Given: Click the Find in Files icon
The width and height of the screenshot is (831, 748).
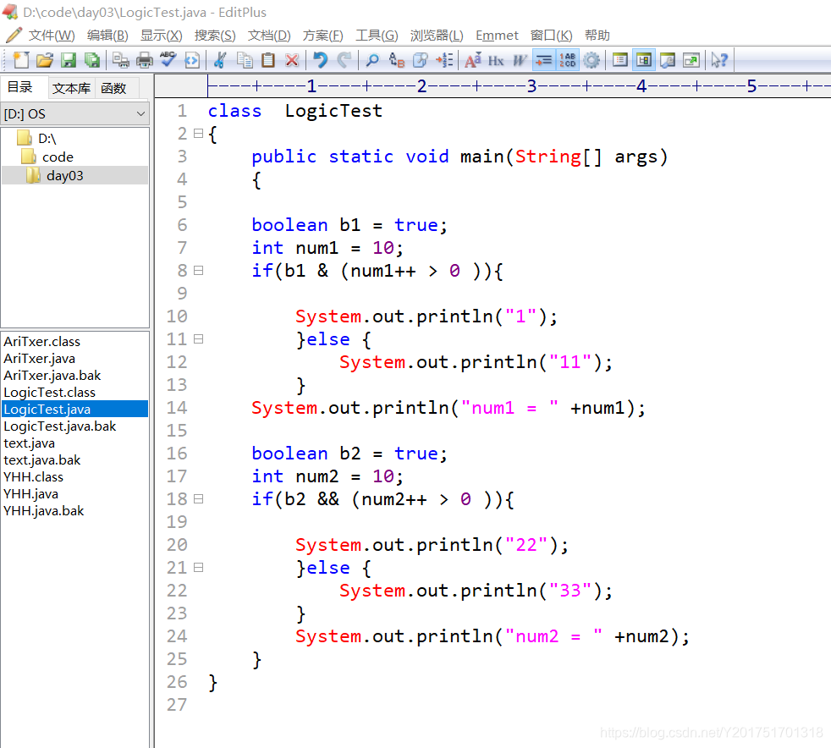Looking at the screenshot, I should coord(421,60).
